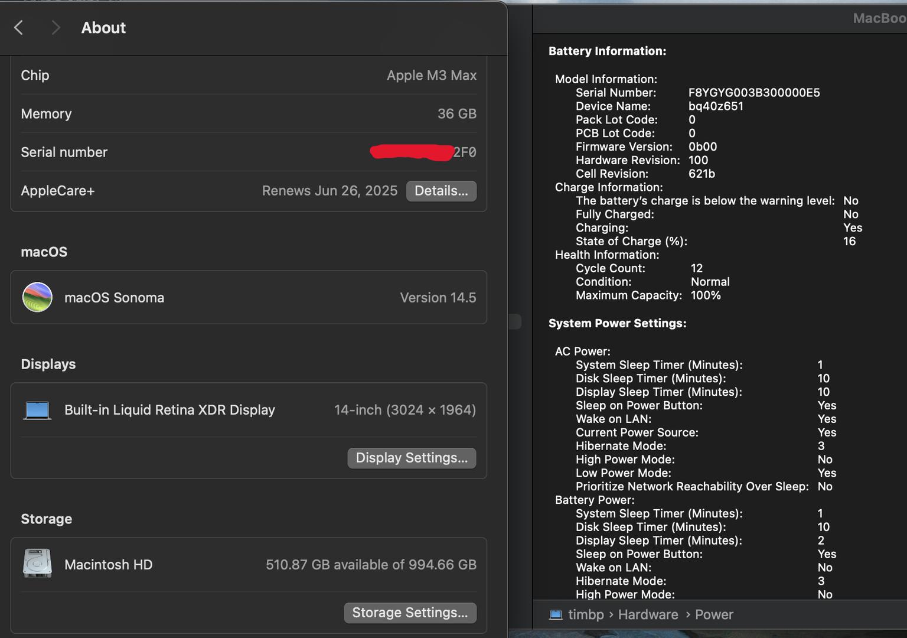Click the Macintosh HD label
This screenshot has height=638, width=907.
click(x=108, y=565)
